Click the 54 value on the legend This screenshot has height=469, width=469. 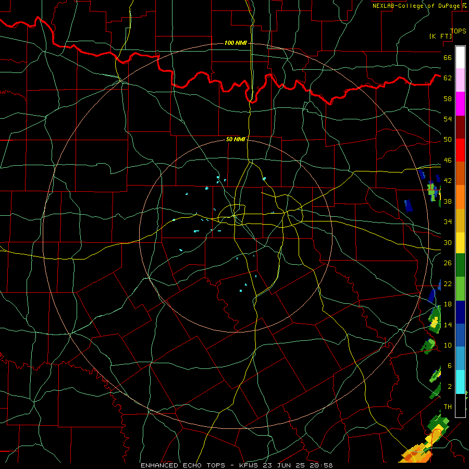[448, 119]
